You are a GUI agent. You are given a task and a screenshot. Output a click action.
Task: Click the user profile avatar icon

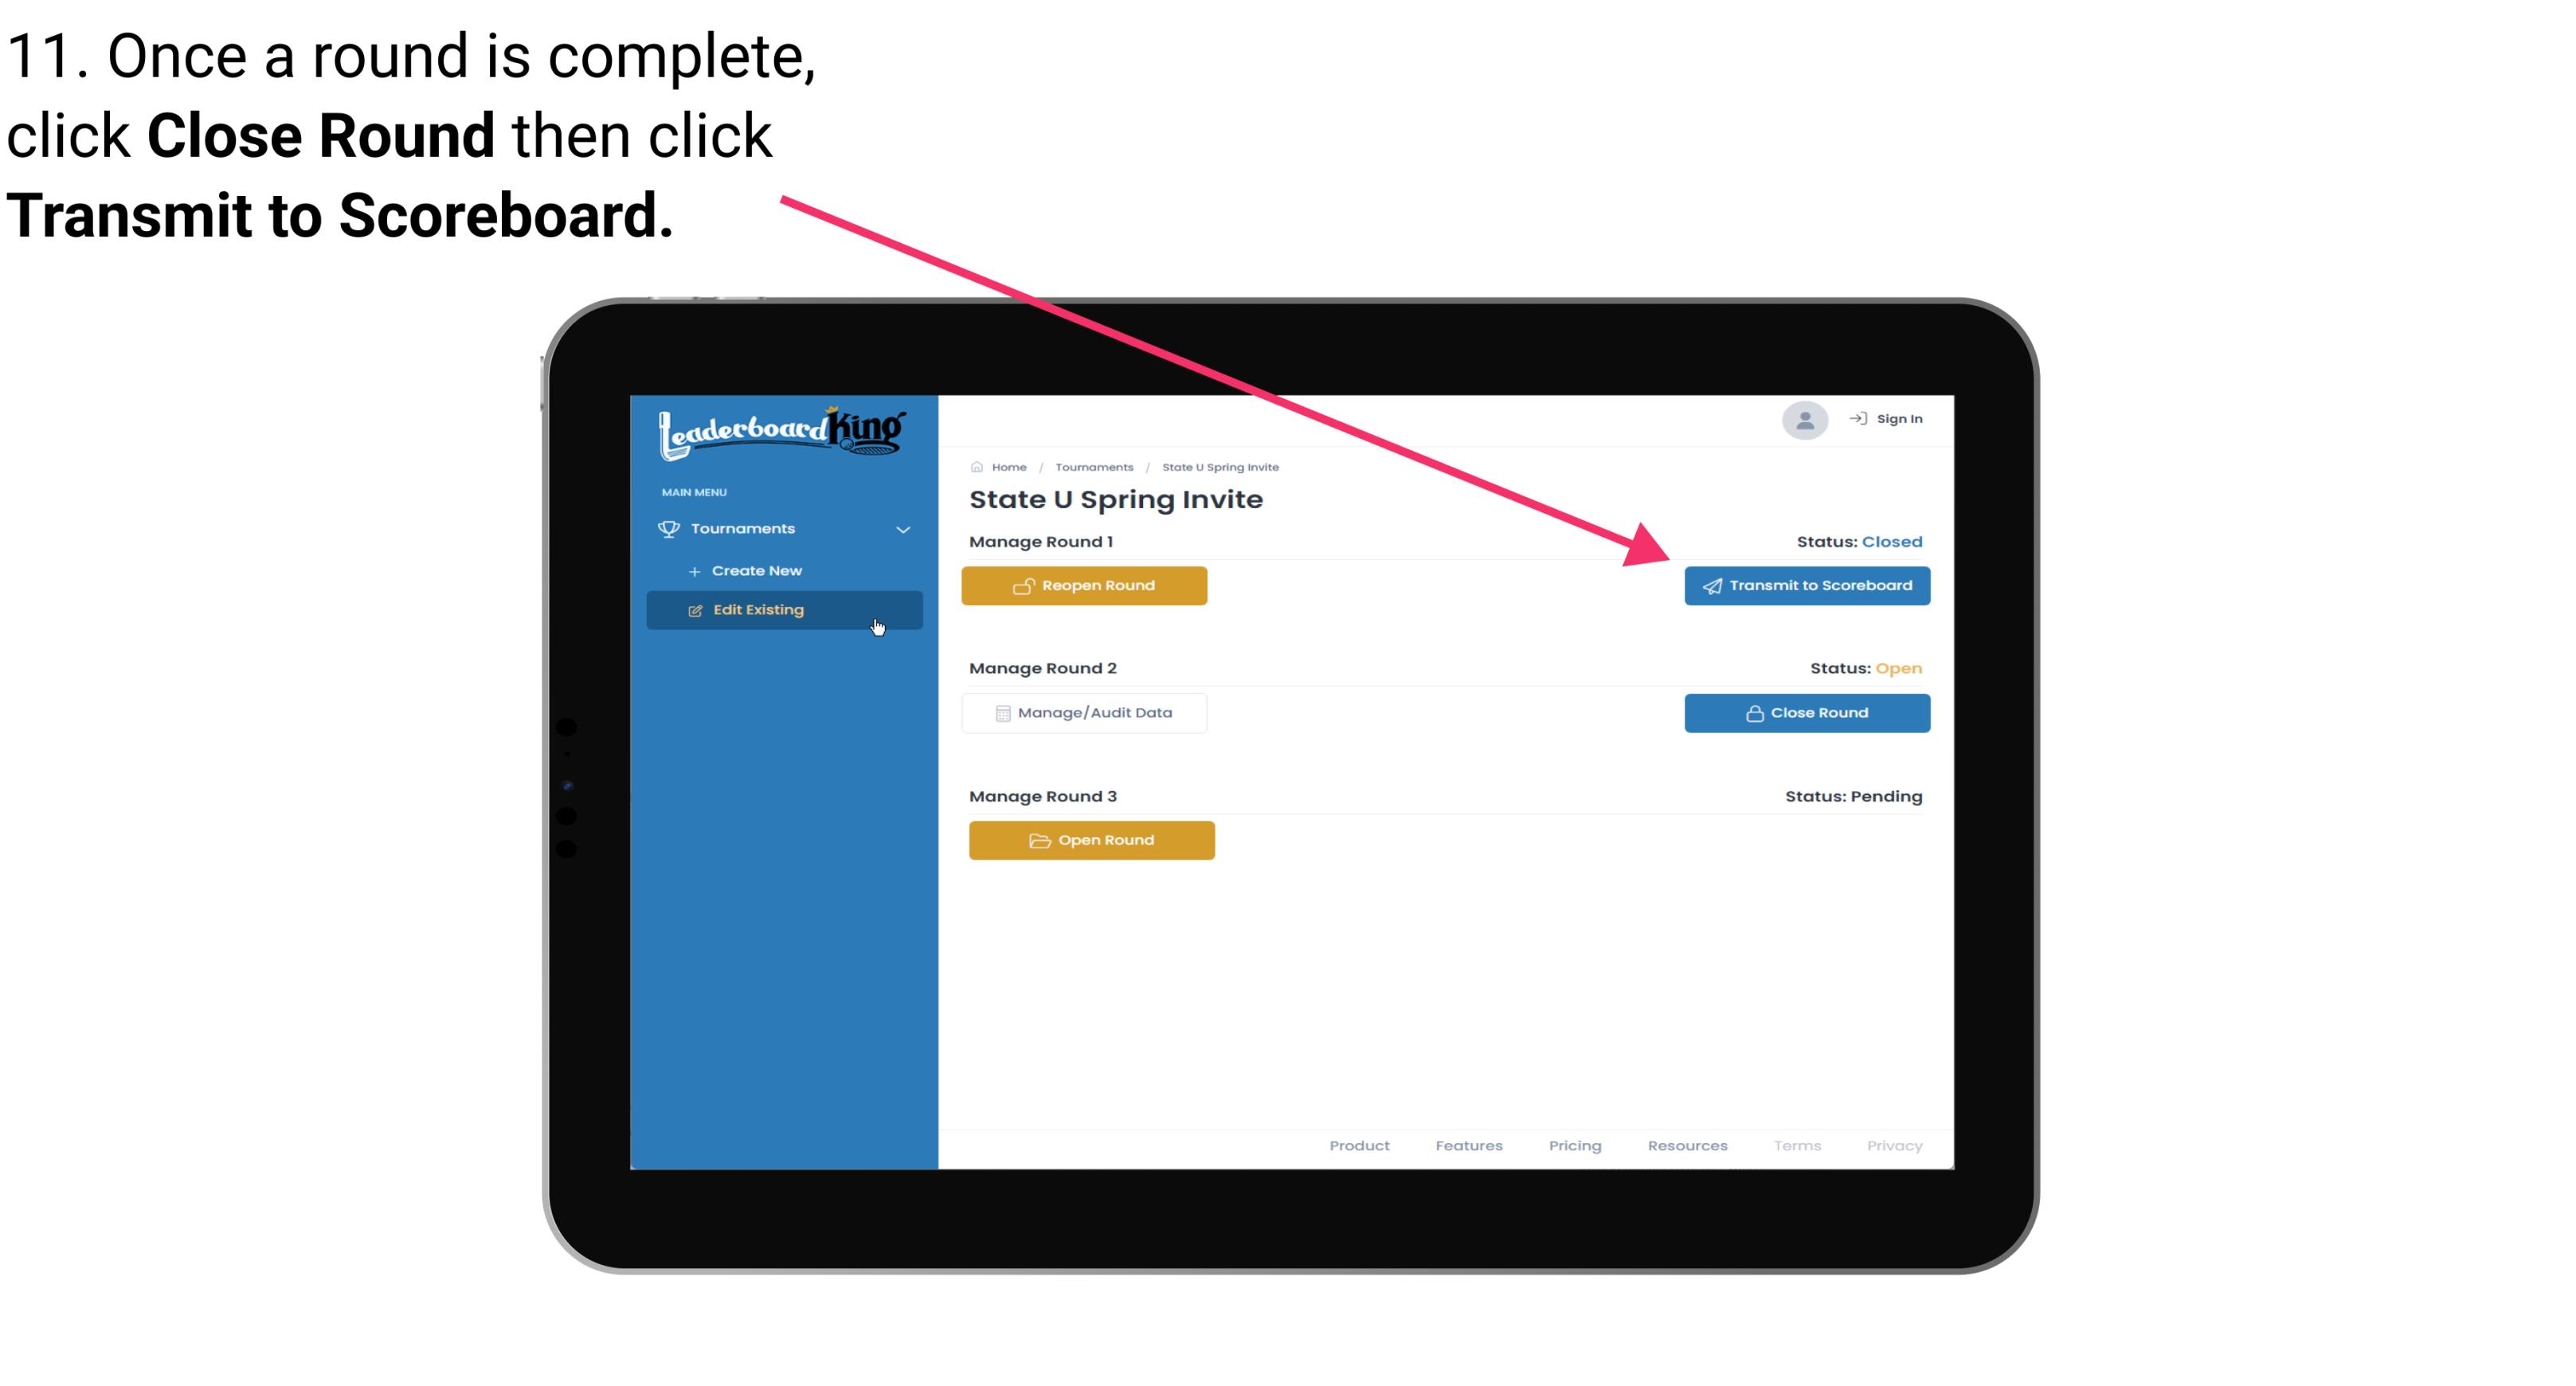coord(1803,420)
